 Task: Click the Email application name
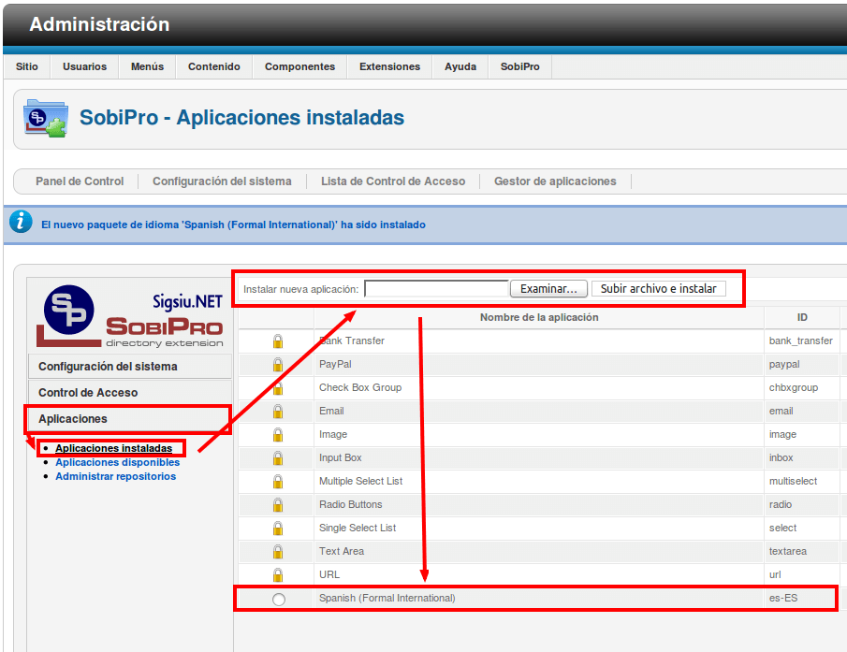(331, 412)
